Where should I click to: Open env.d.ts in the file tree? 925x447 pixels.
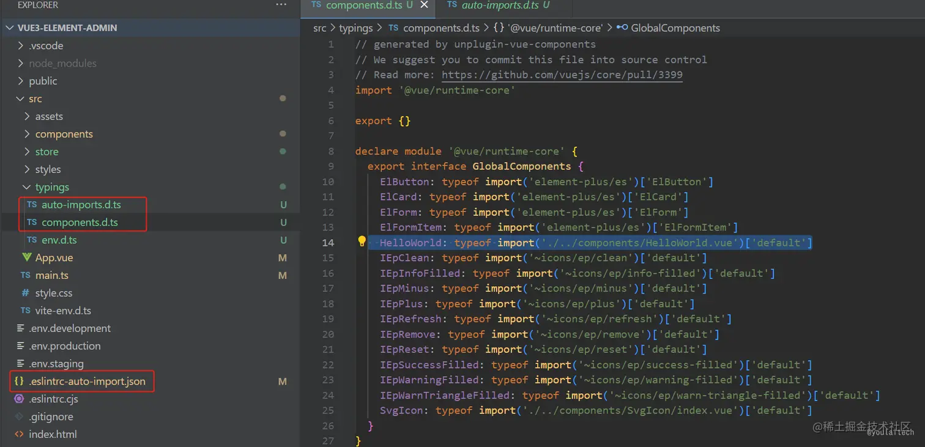click(59, 240)
